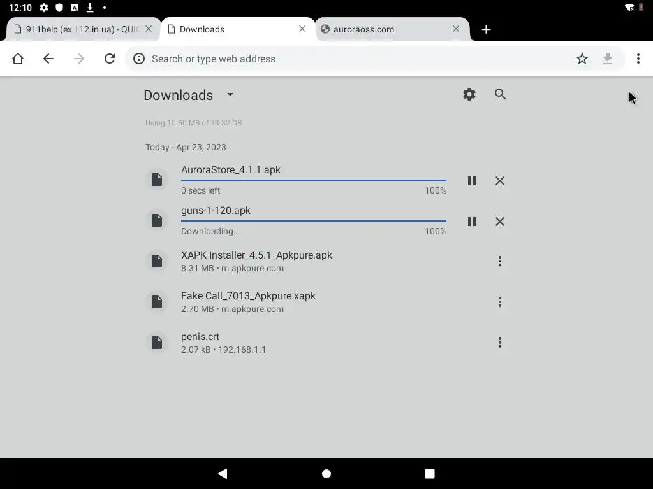Close the Downloads tab
This screenshot has width=653, height=489.
click(302, 29)
